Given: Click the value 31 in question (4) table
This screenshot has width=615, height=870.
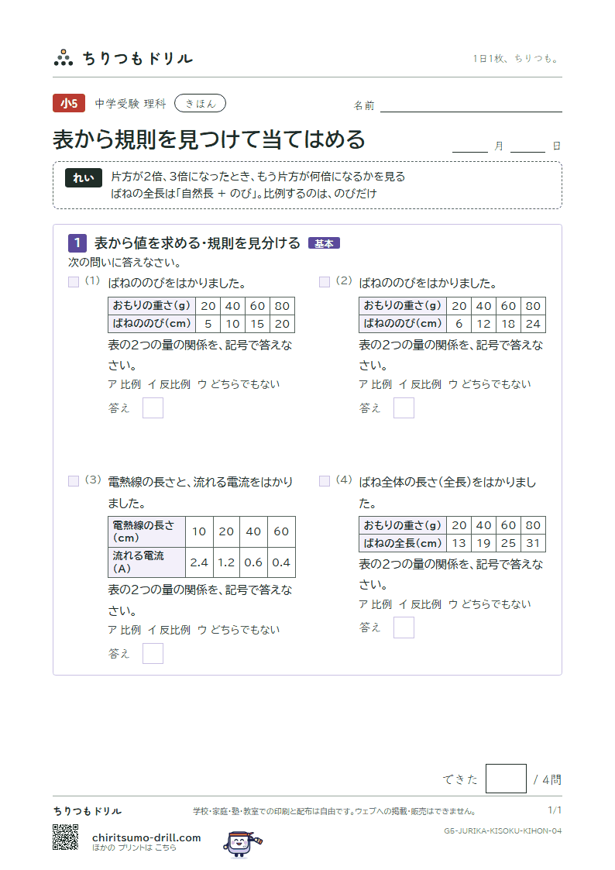Looking at the screenshot, I should [x=533, y=542].
